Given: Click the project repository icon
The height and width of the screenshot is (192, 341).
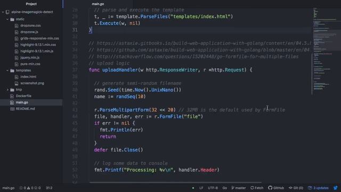Looking at the screenshot, I should click(x=7, y=12).
